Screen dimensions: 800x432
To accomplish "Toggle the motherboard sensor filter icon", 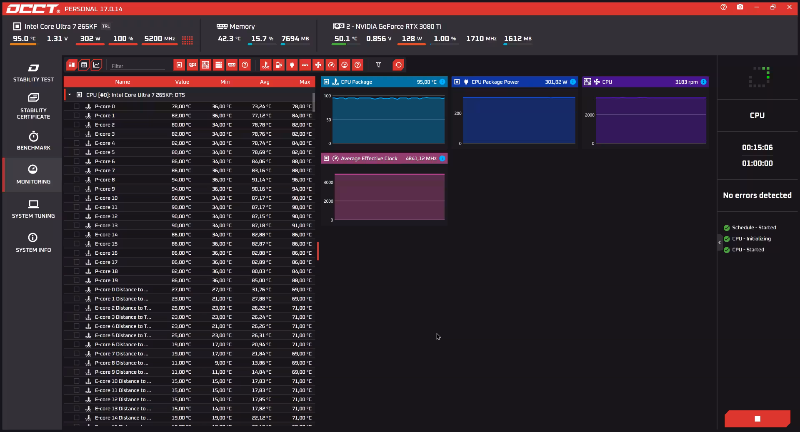I will coord(205,65).
